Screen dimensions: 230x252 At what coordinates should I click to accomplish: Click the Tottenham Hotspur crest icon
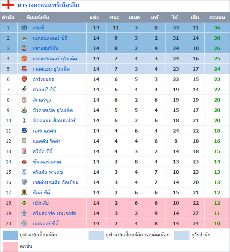coord(24,121)
